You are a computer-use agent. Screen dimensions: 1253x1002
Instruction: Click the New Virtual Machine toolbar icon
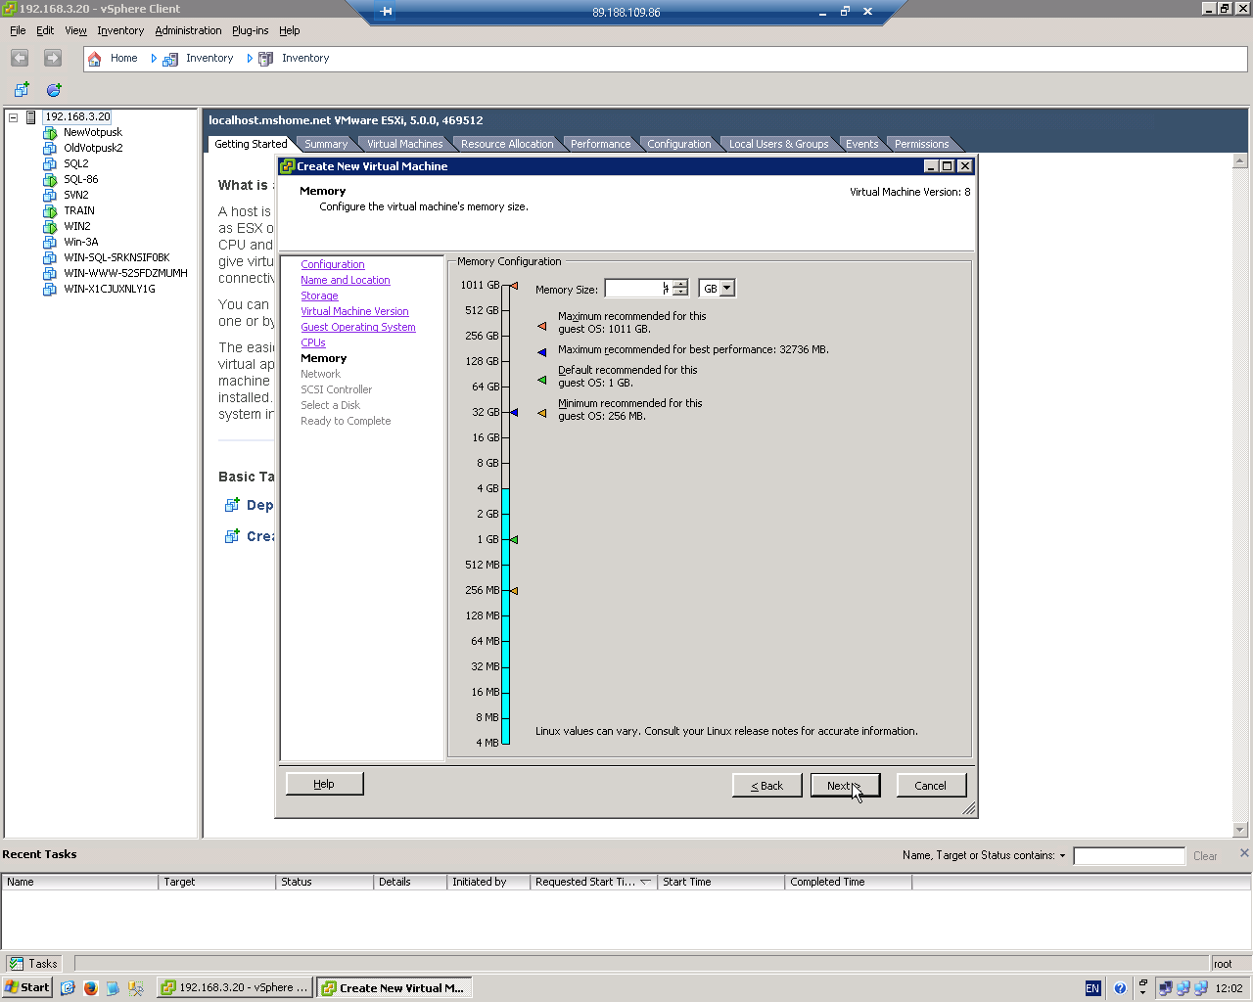(22, 90)
